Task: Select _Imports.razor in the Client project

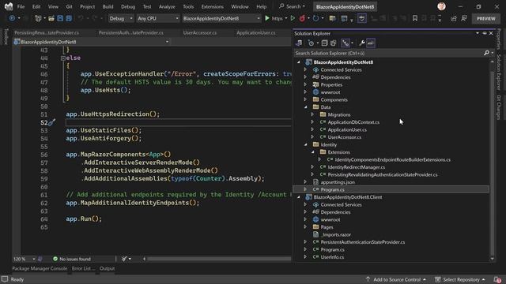Action: (335, 235)
